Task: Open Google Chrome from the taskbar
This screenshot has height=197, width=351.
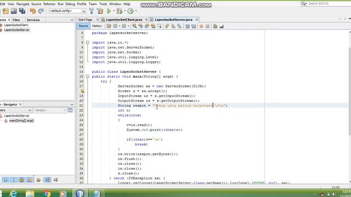Action: [x=47, y=193]
